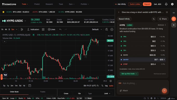
Task: Select the D timeframe
Action: pyautogui.click(x=9, y=30)
